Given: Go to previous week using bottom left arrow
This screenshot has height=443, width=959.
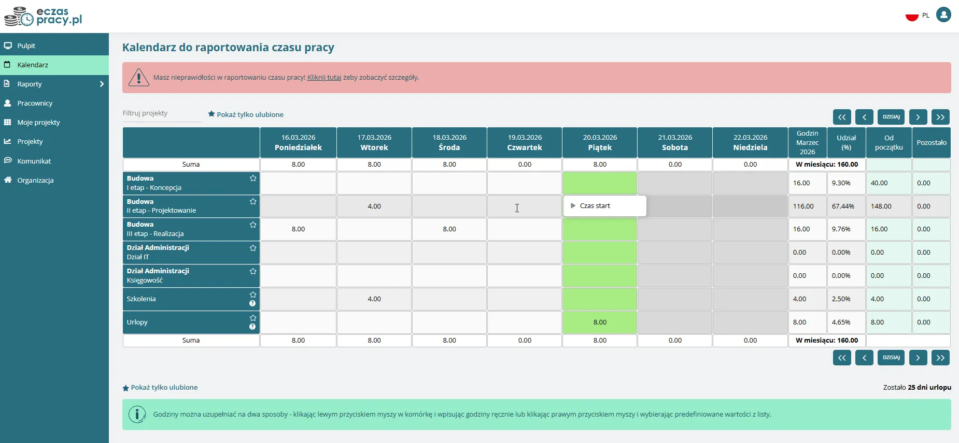Looking at the screenshot, I should click(x=864, y=358).
